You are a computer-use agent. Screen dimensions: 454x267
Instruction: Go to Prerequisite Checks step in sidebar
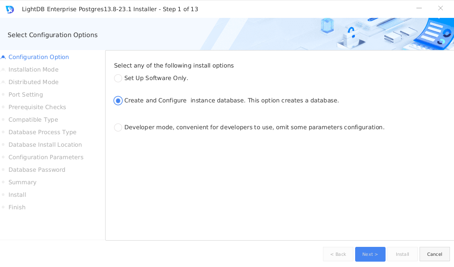tap(37, 107)
